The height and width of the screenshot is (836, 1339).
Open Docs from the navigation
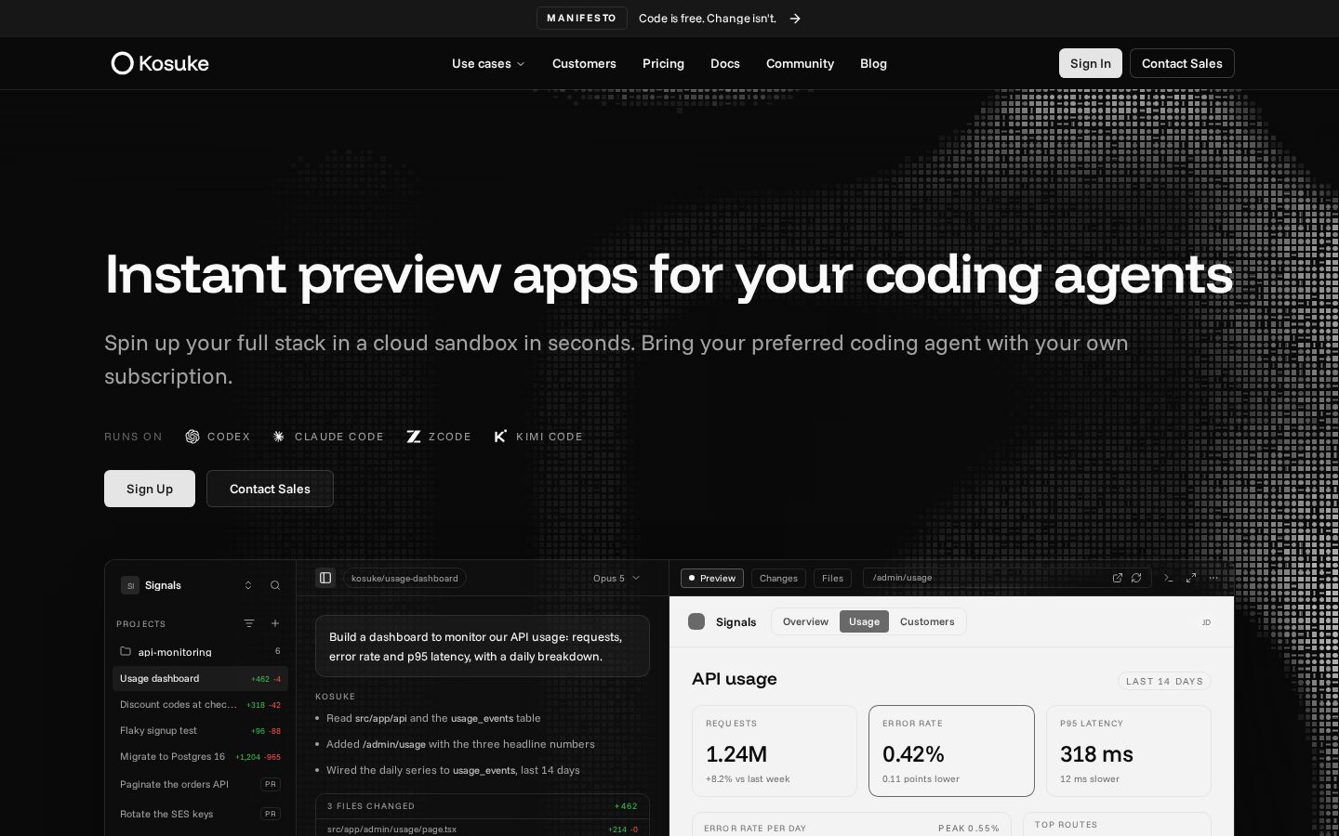click(x=725, y=63)
